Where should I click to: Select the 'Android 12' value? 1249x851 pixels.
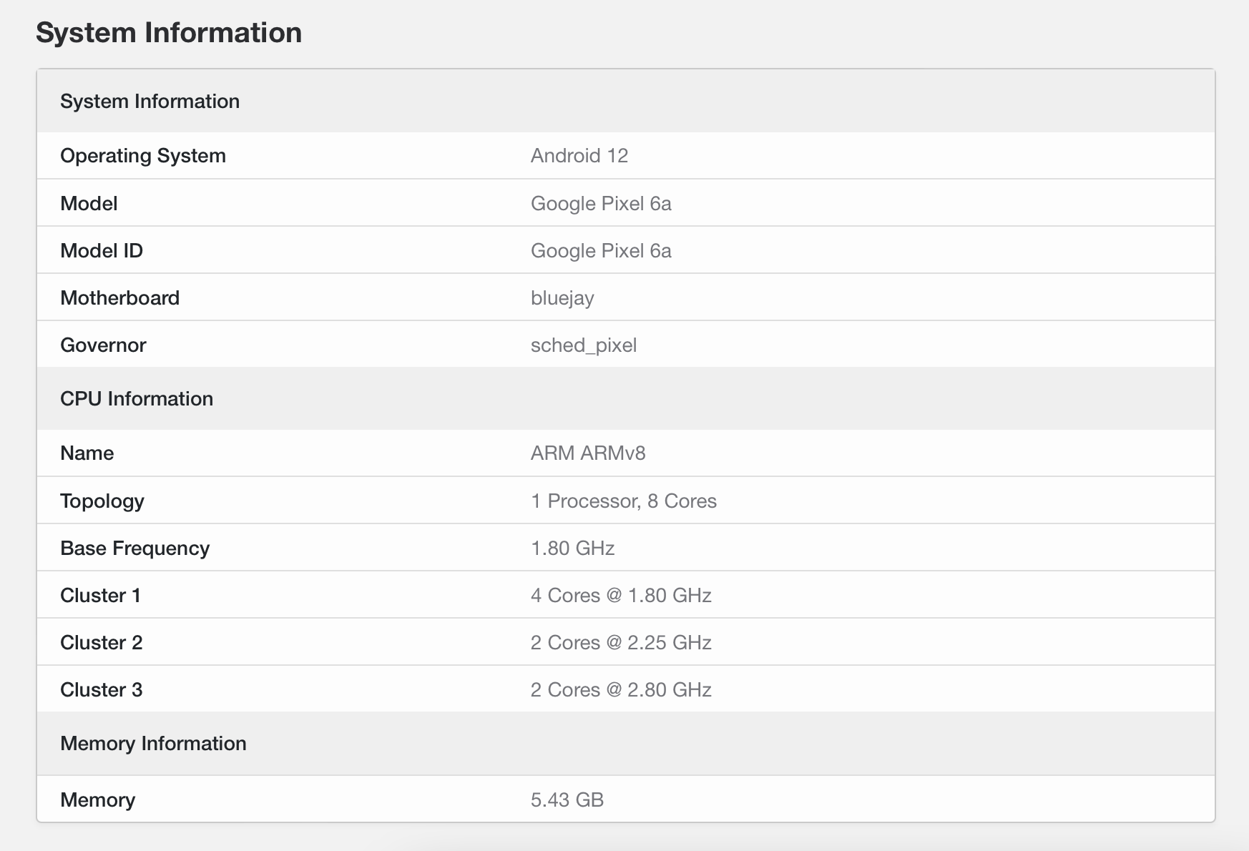pos(579,156)
